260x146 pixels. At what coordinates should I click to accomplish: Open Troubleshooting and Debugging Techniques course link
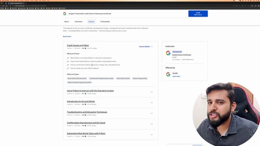pyautogui.click(x=87, y=112)
